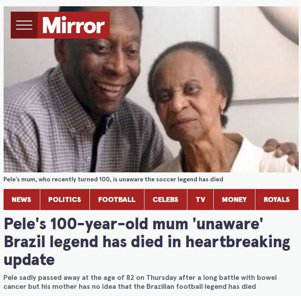Click the Mirror logo
This screenshot has height=296, width=301.
(73, 25)
